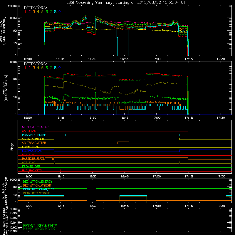Select detector 6 in the rear segments legend
This screenshot has width=235, height=235.
pos(47,68)
